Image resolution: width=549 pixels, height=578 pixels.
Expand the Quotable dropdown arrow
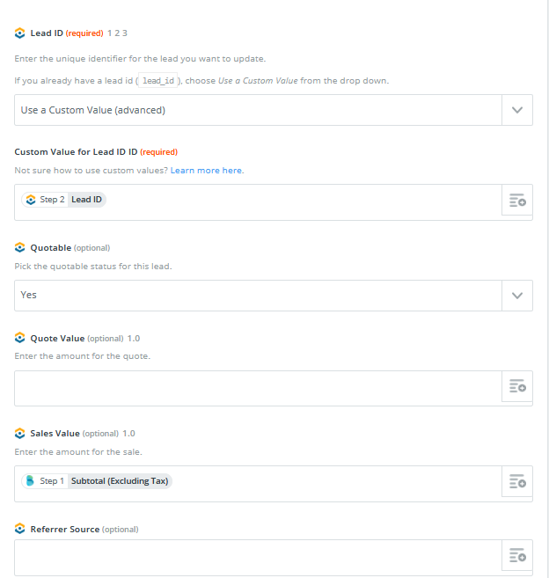tap(517, 296)
